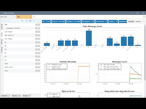Screen dimensions: 146x109
Task: Click the cloud upload icon in topic toolbar
Action: point(22,21)
